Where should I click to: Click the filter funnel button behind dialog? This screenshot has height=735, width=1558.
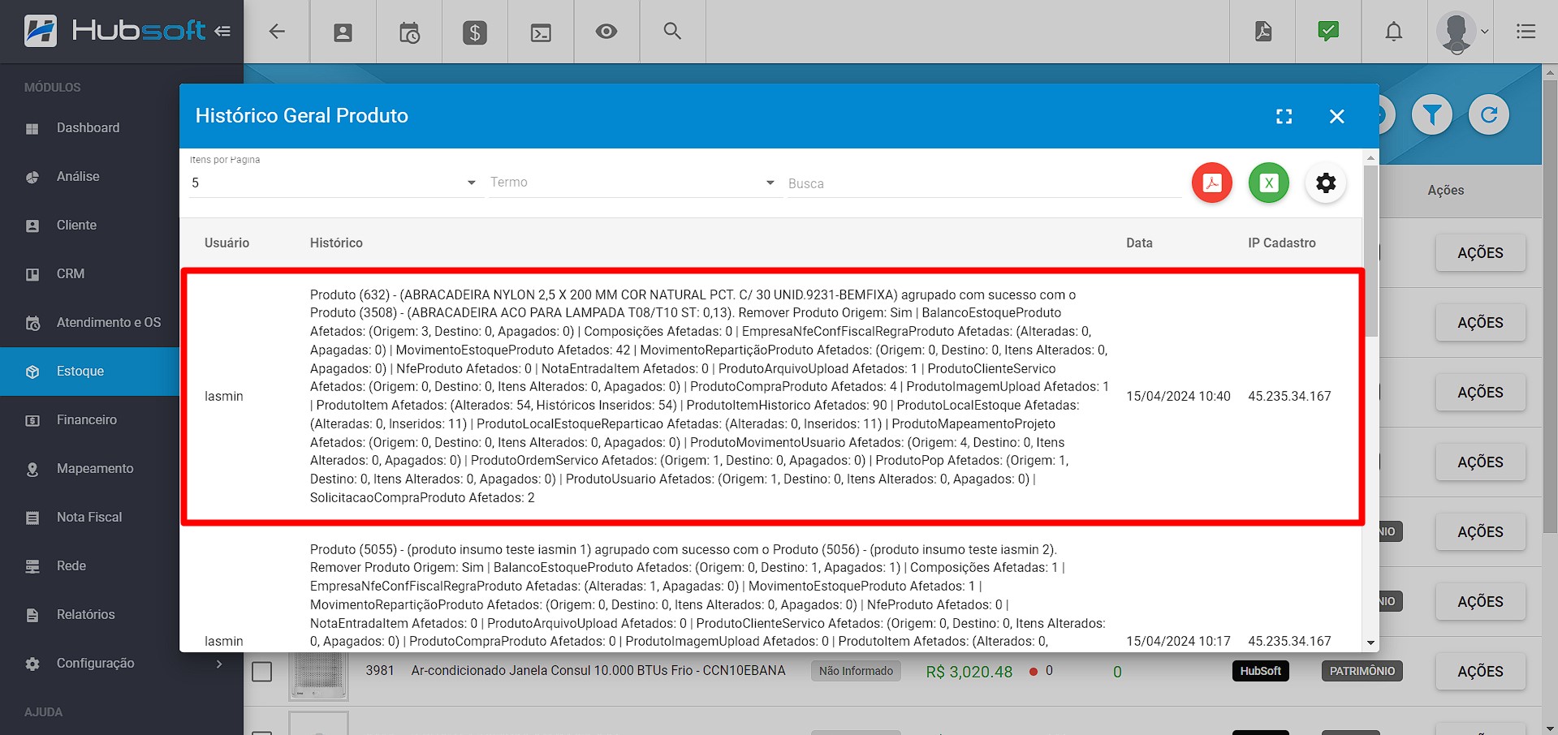[1432, 114]
